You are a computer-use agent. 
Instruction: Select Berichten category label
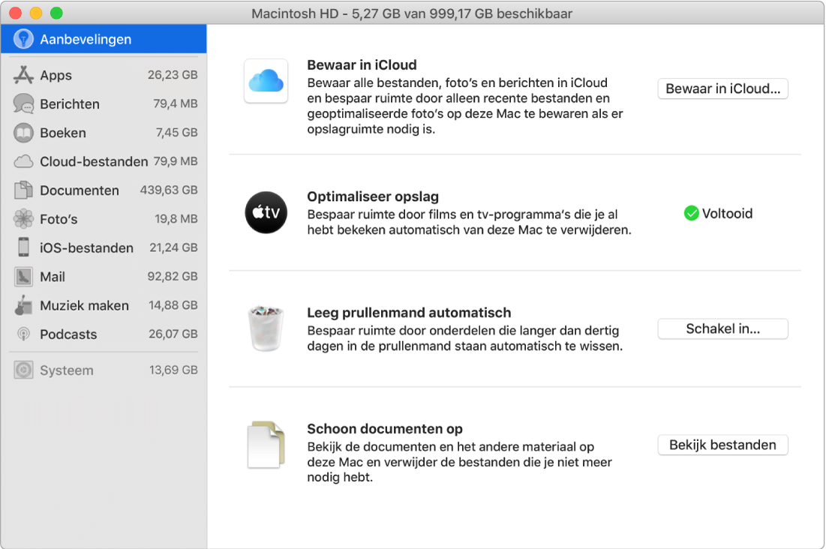pyautogui.click(x=70, y=104)
